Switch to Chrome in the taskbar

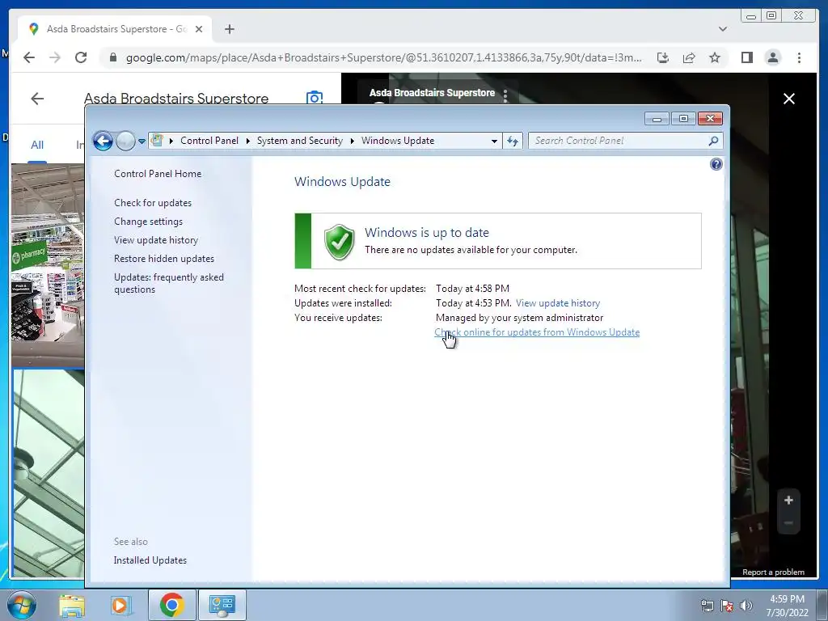pyautogui.click(x=171, y=605)
